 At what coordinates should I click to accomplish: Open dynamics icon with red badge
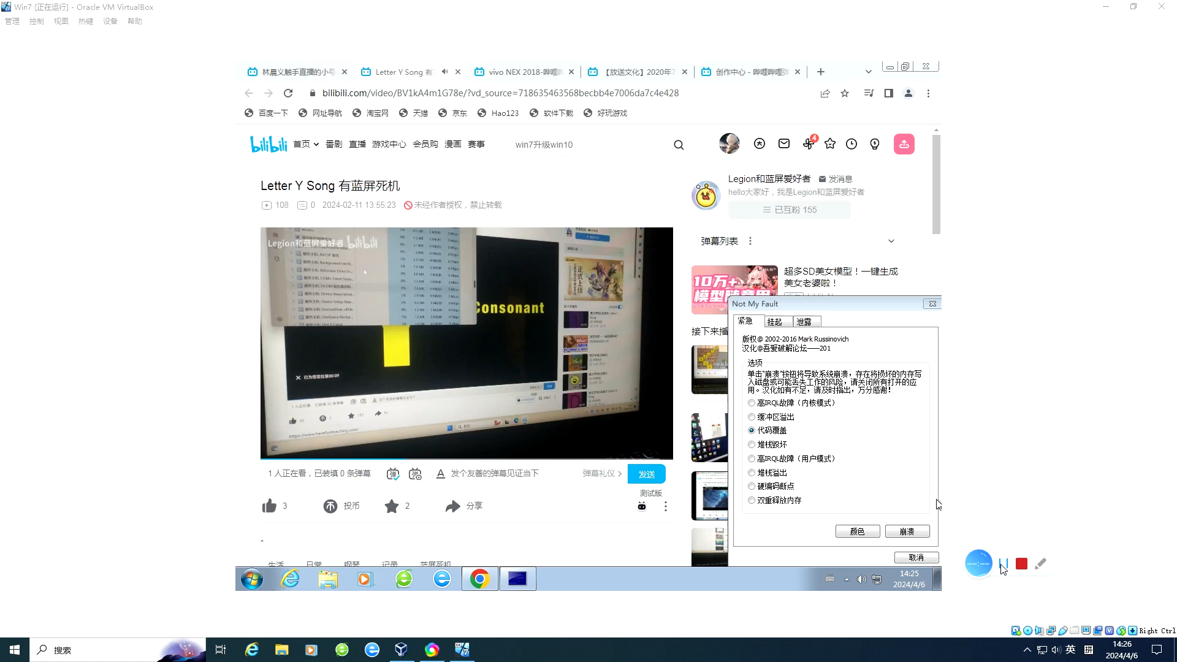click(809, 143)
